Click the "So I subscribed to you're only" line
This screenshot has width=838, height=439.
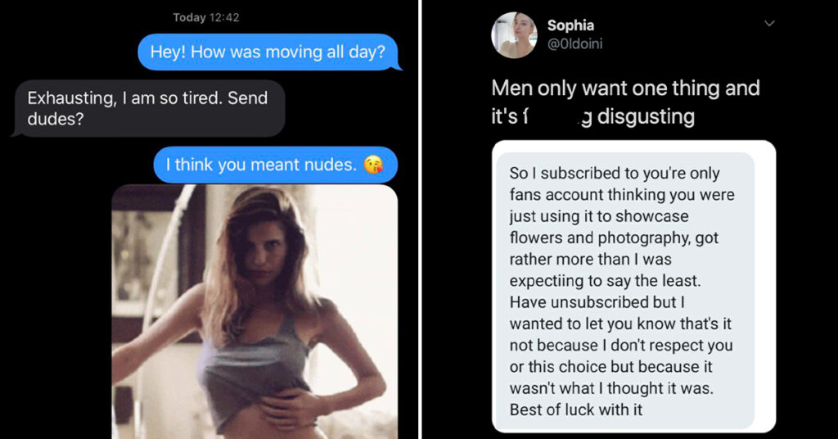[615, 174]
